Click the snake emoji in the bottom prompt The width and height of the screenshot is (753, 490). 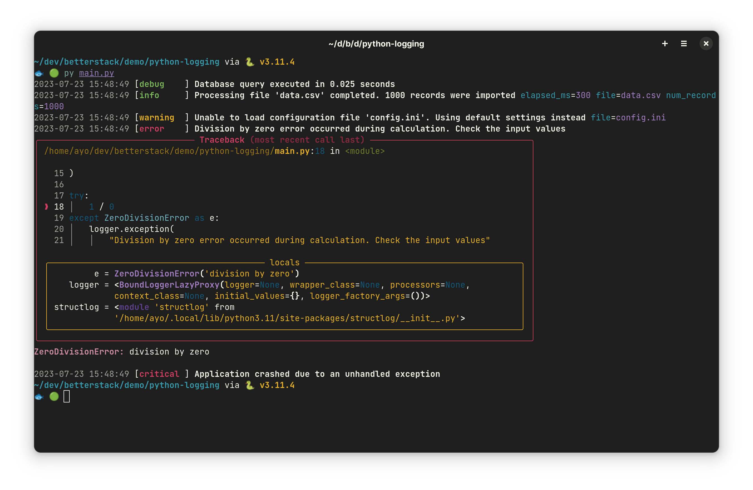(250, 385)
